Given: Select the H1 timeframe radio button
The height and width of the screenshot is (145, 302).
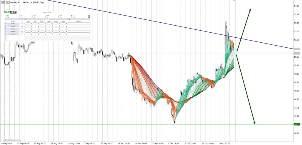Looking at the screenshot, I should [72, 15].
